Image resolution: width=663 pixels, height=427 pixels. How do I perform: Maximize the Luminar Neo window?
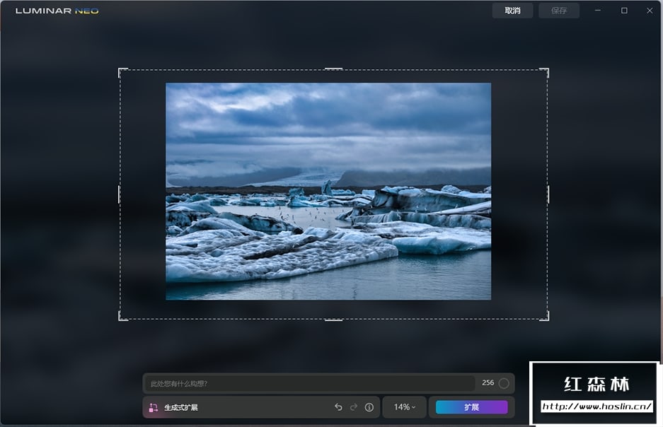tap(624, 10)
